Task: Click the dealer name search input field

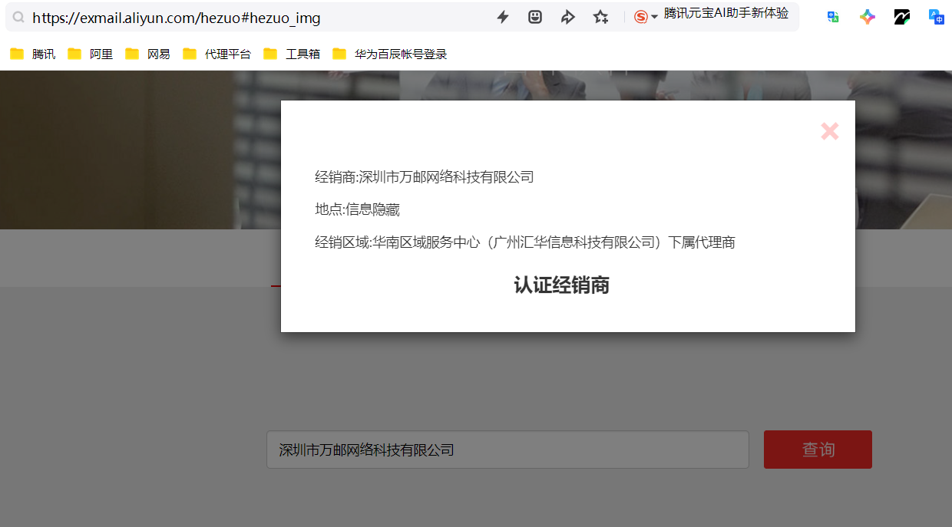Action: pos(507,450)
